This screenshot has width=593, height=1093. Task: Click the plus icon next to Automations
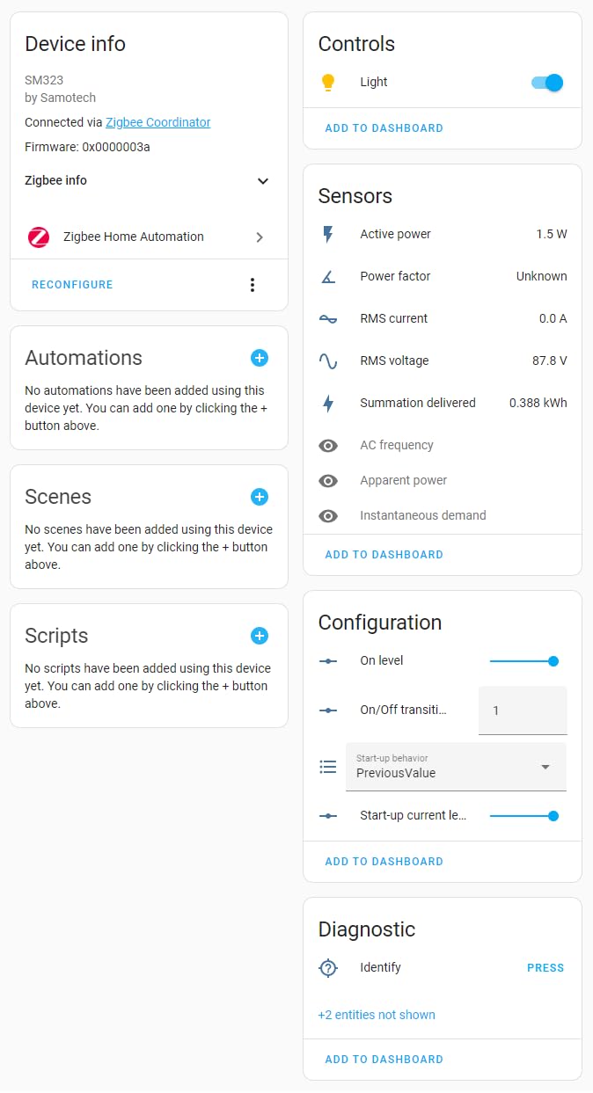260,358
